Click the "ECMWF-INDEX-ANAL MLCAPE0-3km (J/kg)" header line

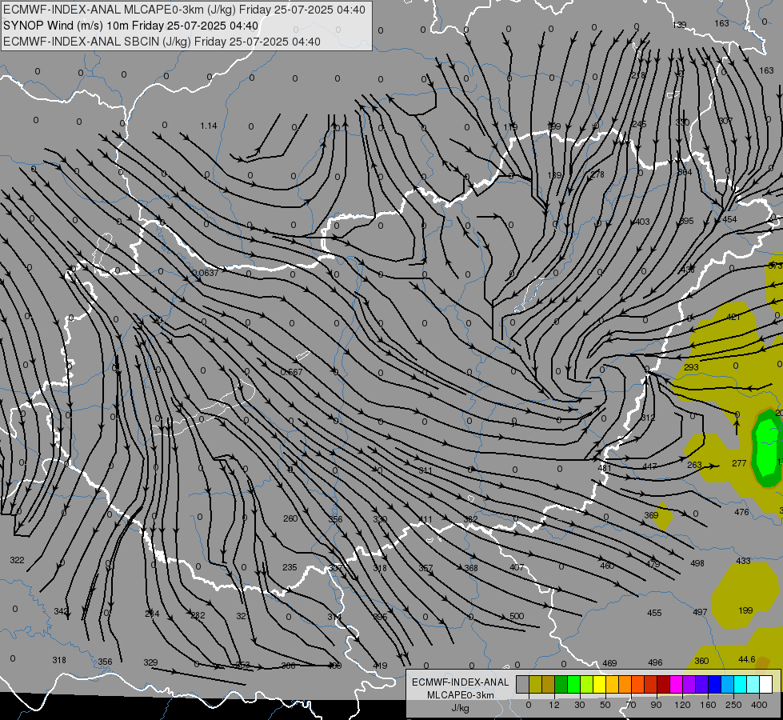pyautogui.click(x=184, y=10)
